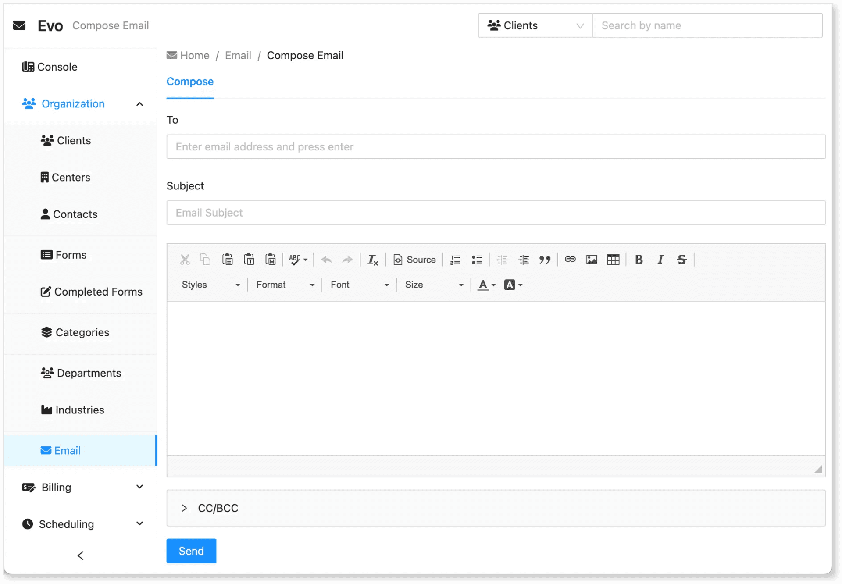Click the Evo logo in the header

(50, 25)
